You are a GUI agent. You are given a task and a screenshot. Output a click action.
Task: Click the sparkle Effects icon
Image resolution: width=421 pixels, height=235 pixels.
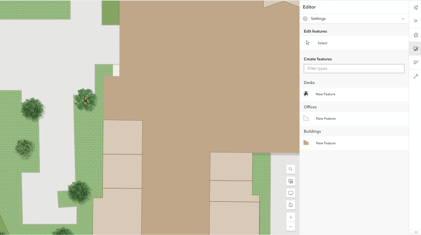[x=416, y=21]
